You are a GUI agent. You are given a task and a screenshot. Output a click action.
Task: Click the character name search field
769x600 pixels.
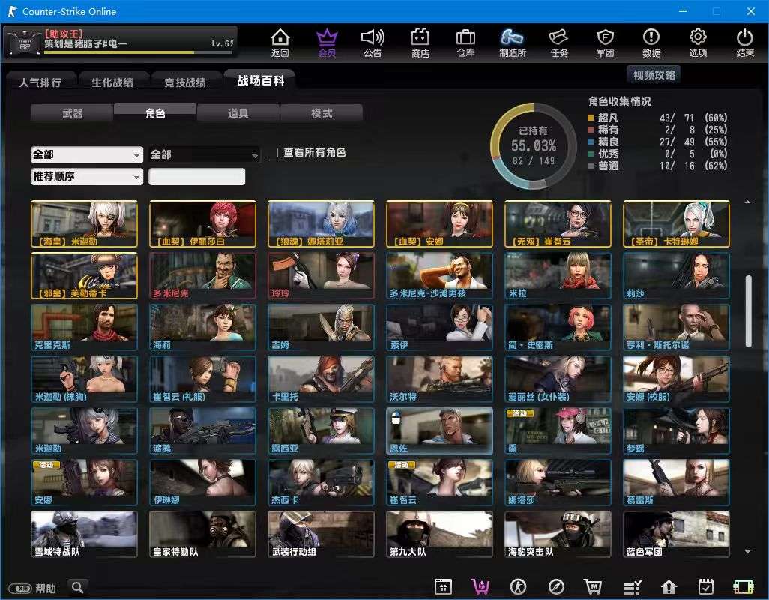[x=196, y=176]
